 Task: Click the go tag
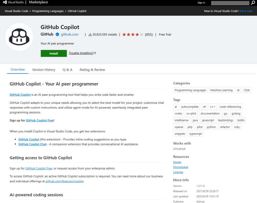point(226,113)
